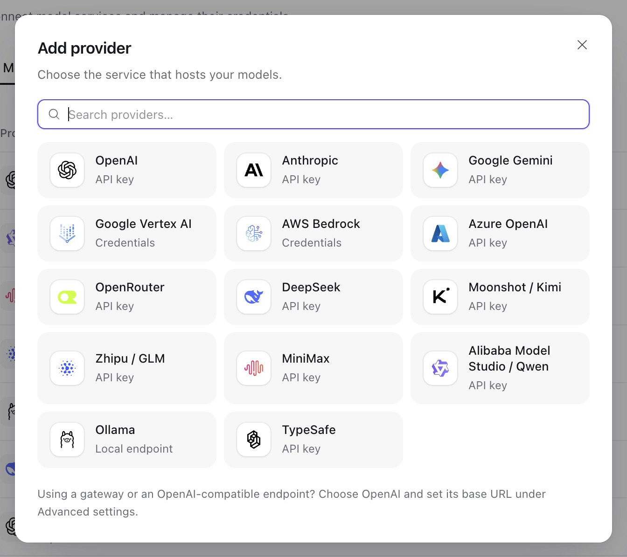Click the MiniMax waveform icon

click(254, 368)
